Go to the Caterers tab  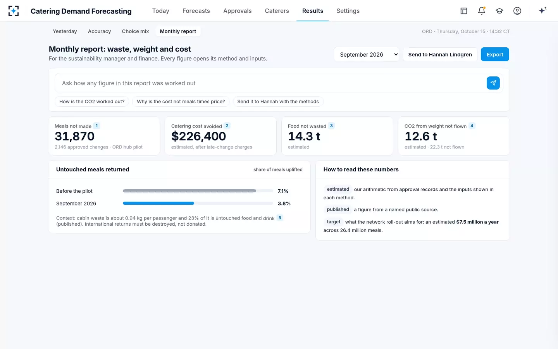pyautogui.click(x=277, y=11)
